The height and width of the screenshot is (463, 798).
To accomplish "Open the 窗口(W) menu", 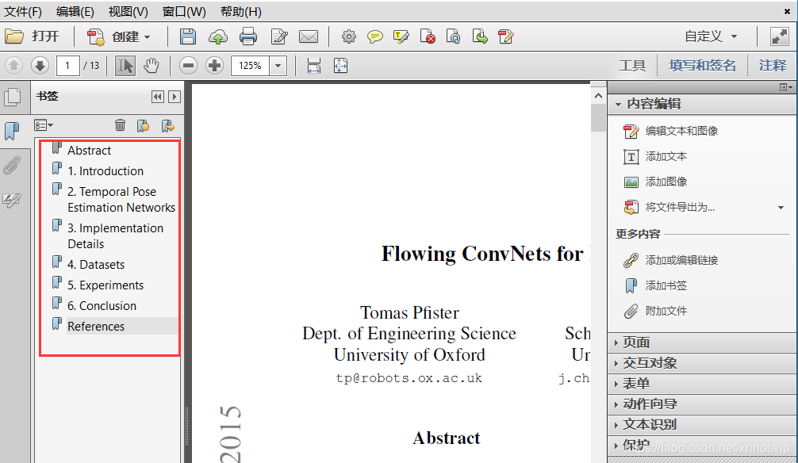I will click(x=184, y=11).
